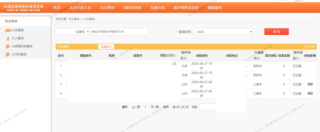Screen dimensions: 320x132
Task: Click the 到第 page number input box
Action: tap(207, 107)
